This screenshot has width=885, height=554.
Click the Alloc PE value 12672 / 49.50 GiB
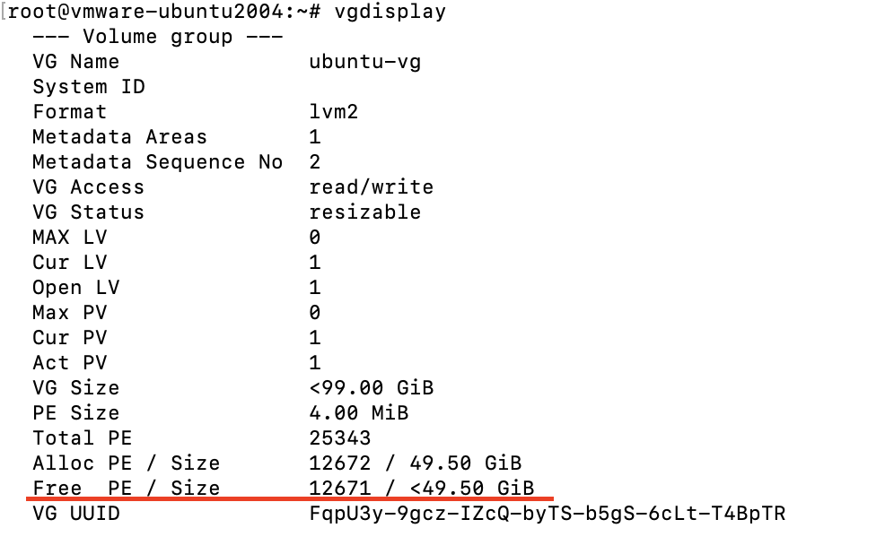click(x=415, y=463)
